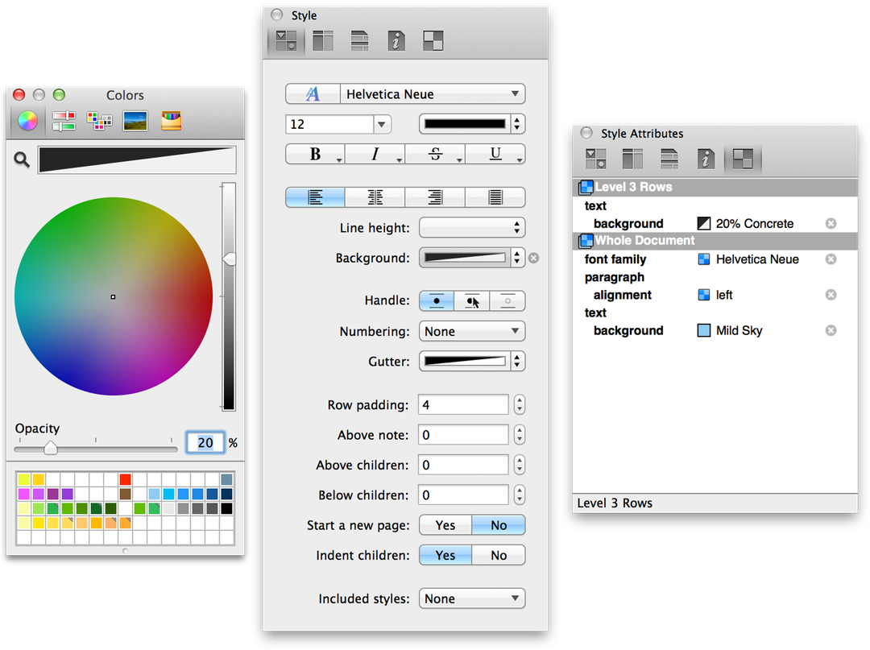The height and width of the screenshot is (650, 870).
Task: Select rows tab in Style Attributes window
Action: tap(669, 159)
